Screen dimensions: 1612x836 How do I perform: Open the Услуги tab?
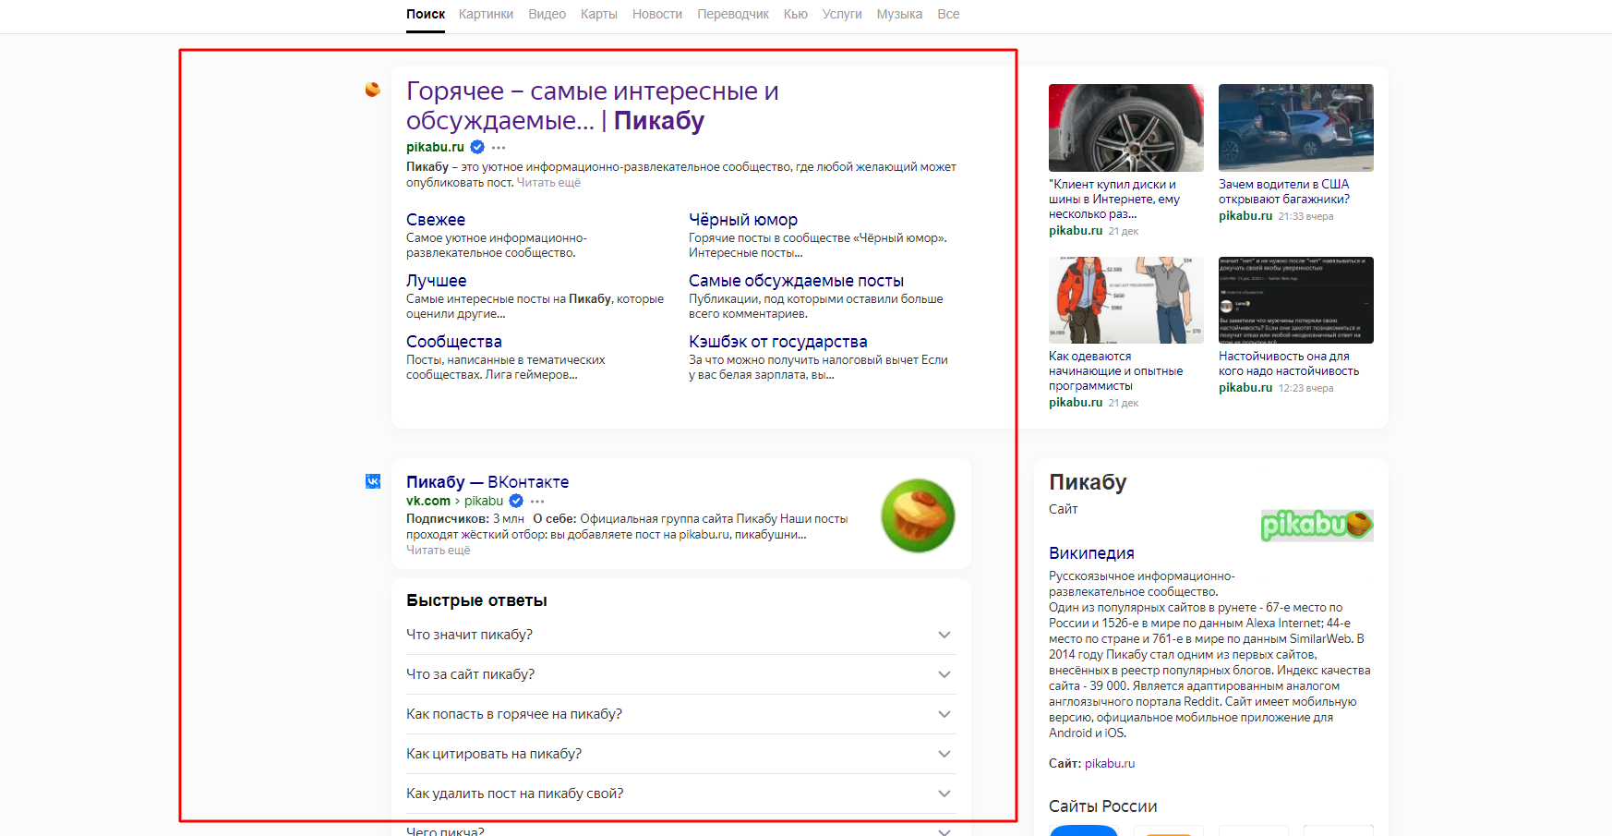[842, 14]
